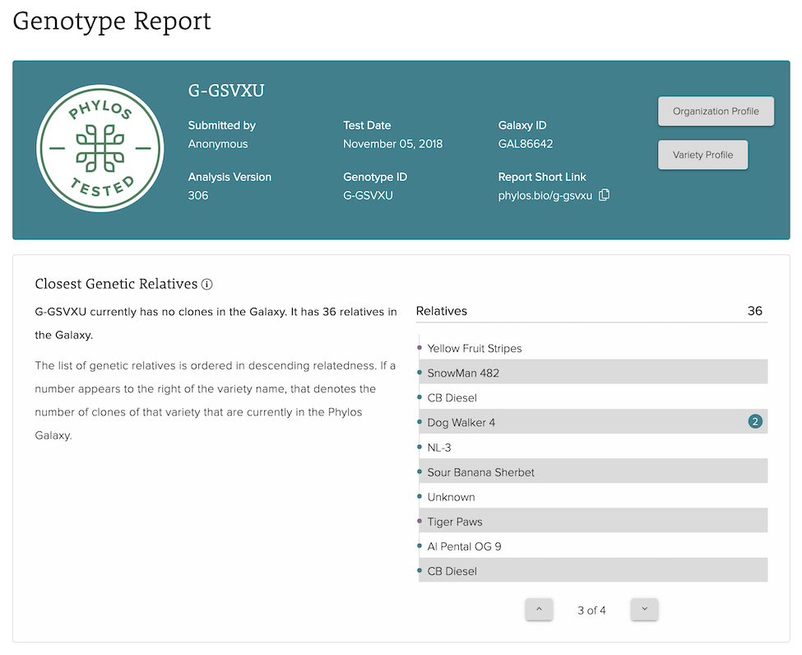Click the copy short link icon
The image size is (802, 655).
(x=604, y=195)
